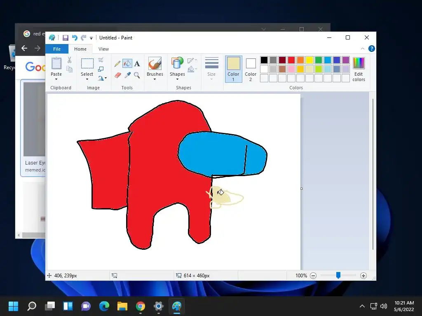
Task: Select the Fill with color bucket tool
Action: tap(127, 64)
